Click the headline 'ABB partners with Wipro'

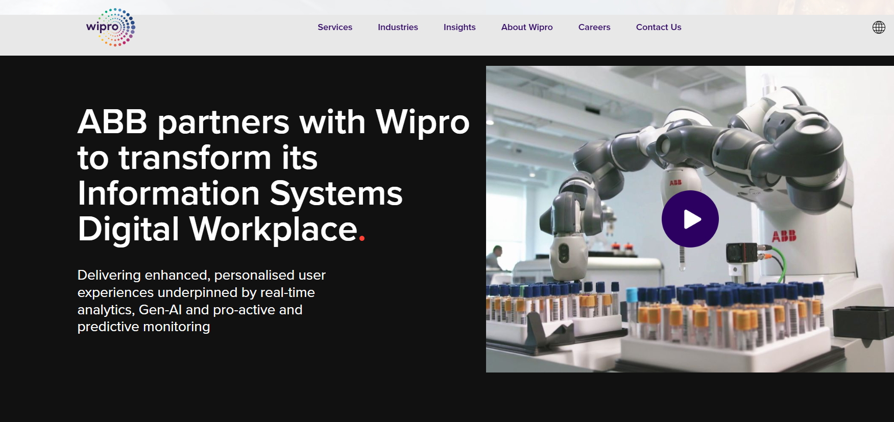(273, 122)
